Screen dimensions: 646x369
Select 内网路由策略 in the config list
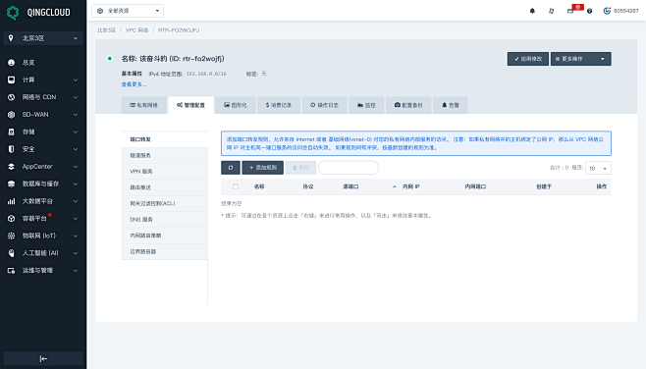(x=165, y=236)
